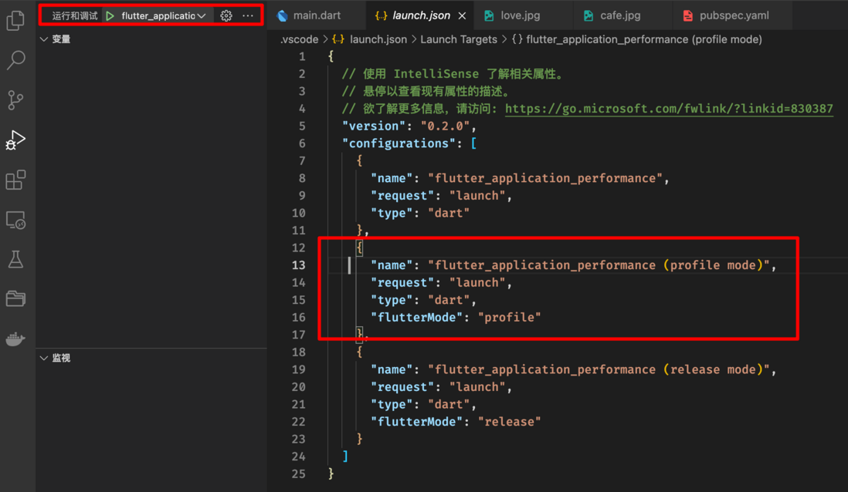Open the debug view more actions menu

(x=248, y=15)
